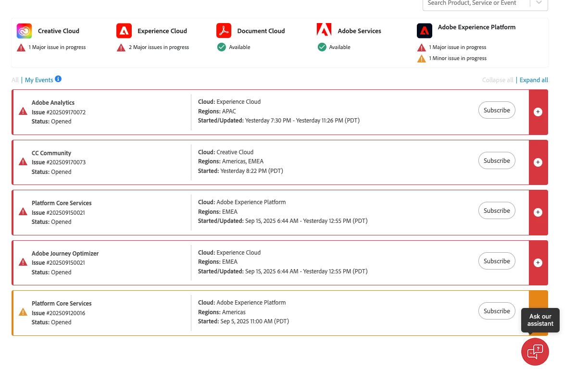The image size is (576, 381).
Task: Subscribe to the Adobe Journey Optimizer issue
Action: [x=497, y=261]
